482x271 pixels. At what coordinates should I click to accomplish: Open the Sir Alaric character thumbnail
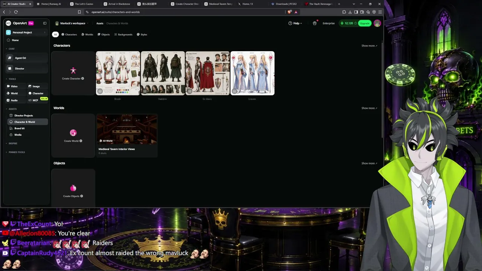coord(207,73)
